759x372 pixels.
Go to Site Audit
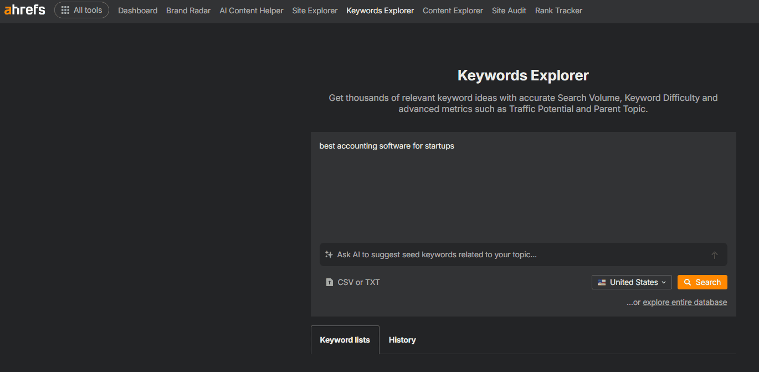pos(509,11)
